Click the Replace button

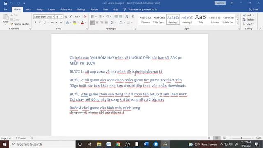coord(249,20)
